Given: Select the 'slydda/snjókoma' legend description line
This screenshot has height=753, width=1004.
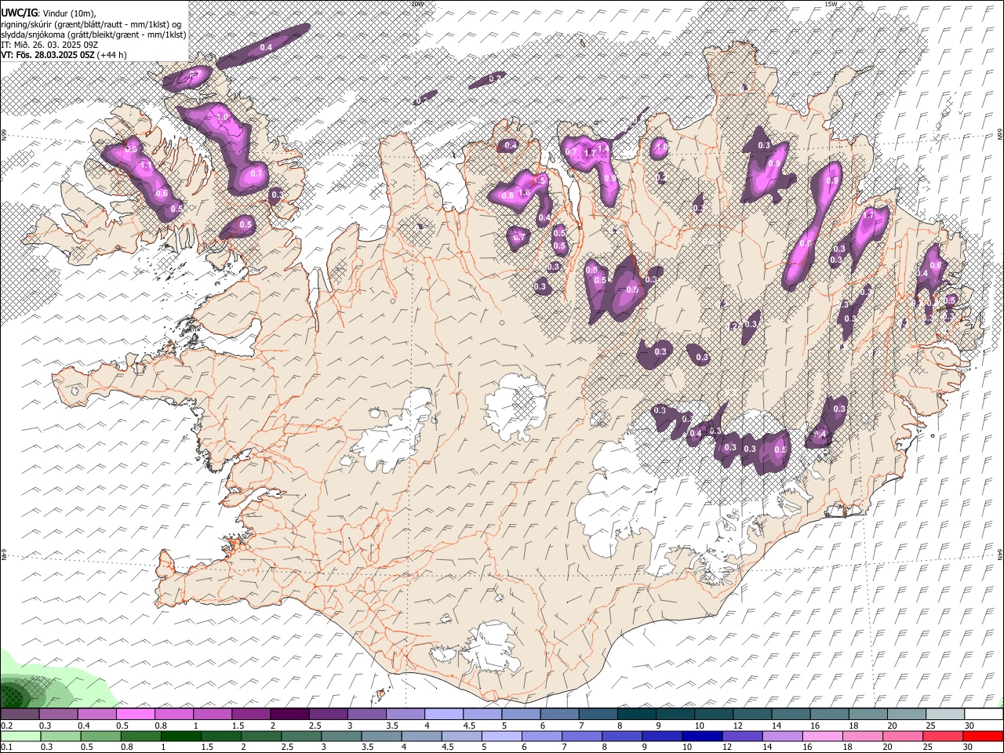Looking at the screenshot, I should click(93, 35).
